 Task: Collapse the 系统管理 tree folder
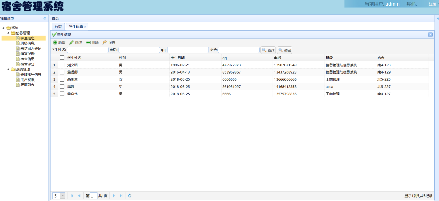(8, 69)
